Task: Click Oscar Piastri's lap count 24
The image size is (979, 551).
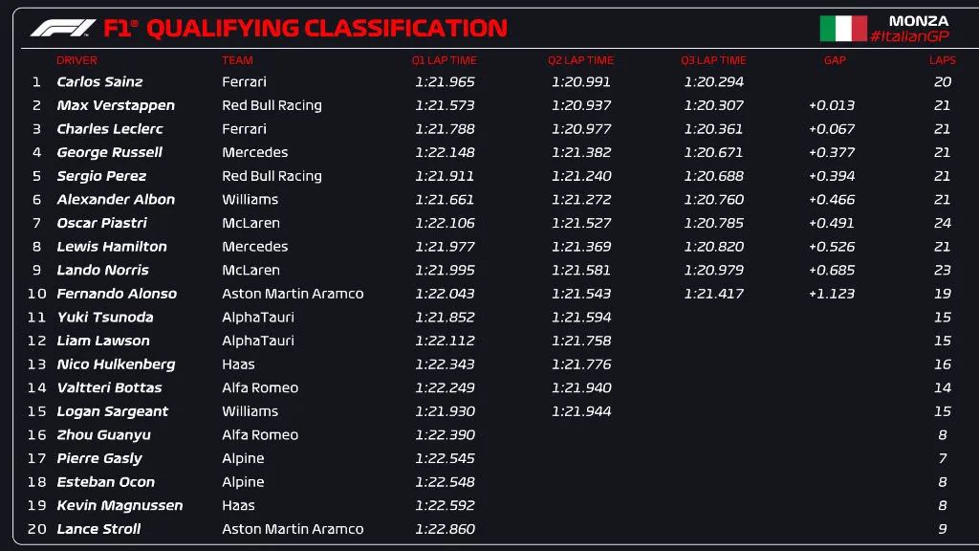Action: 942,223
